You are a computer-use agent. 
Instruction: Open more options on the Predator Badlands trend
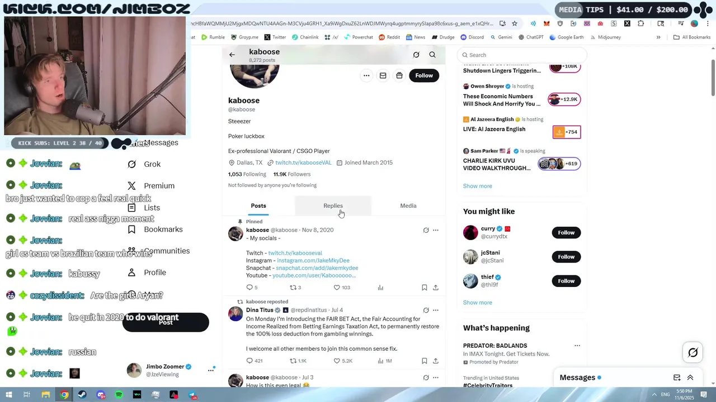[x=577, y=346]
